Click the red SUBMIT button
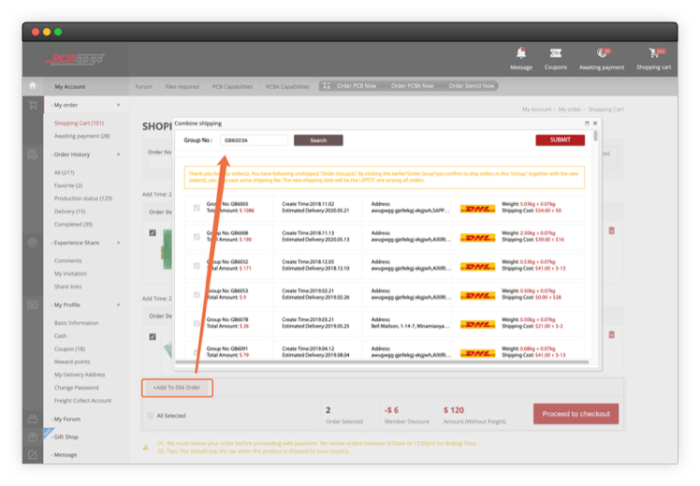Viewport: 700px width, 486px height. tap(560, 140)
